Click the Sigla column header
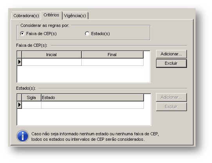This screenshot has width=212, height=163. point(31,97)
